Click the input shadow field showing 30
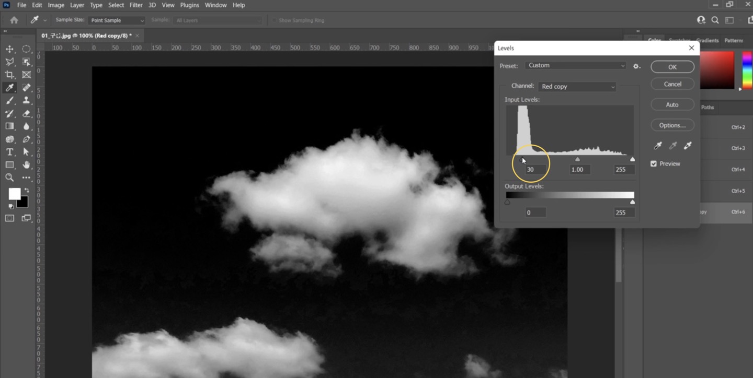 pyautogui.click(x=535, y=170)
